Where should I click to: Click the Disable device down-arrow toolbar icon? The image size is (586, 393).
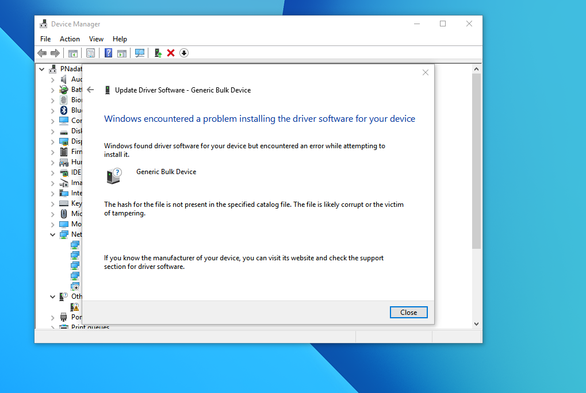tap(184, 53)
